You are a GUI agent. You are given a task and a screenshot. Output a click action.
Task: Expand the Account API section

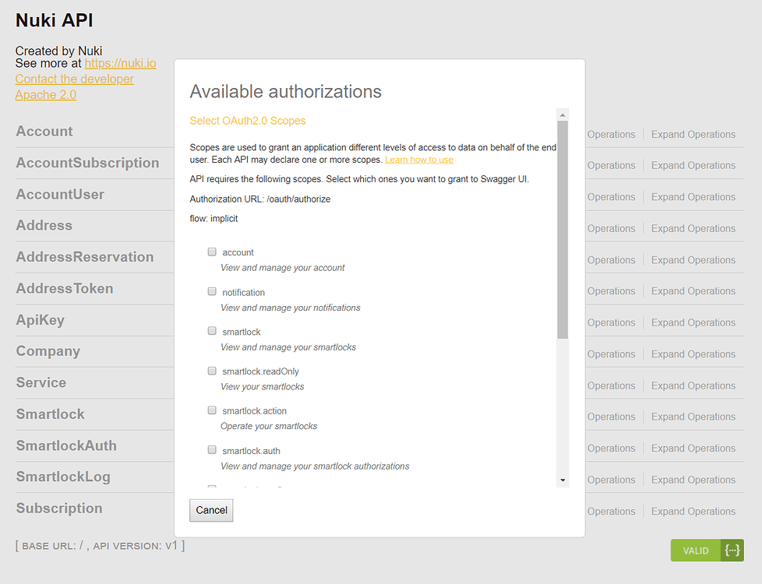pos(44,131)
